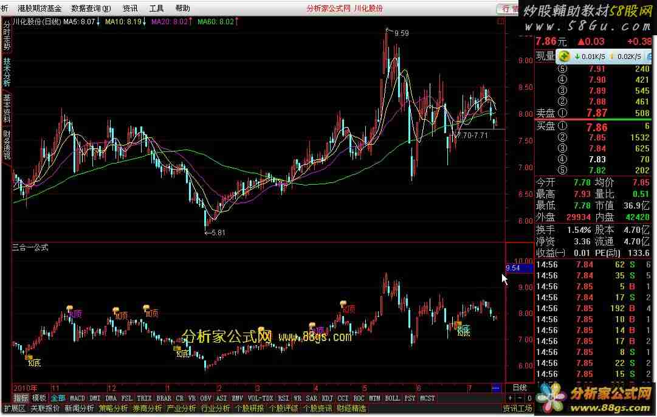Apply the DMI indicator
This screenshot has width=657, height=417.
[95, 398]
